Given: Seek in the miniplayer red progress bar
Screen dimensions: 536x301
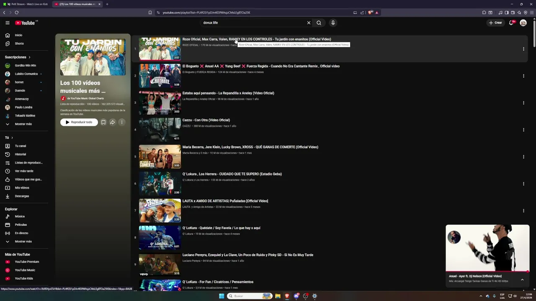Looking at the screenshot, I should [x=487, y=272].
